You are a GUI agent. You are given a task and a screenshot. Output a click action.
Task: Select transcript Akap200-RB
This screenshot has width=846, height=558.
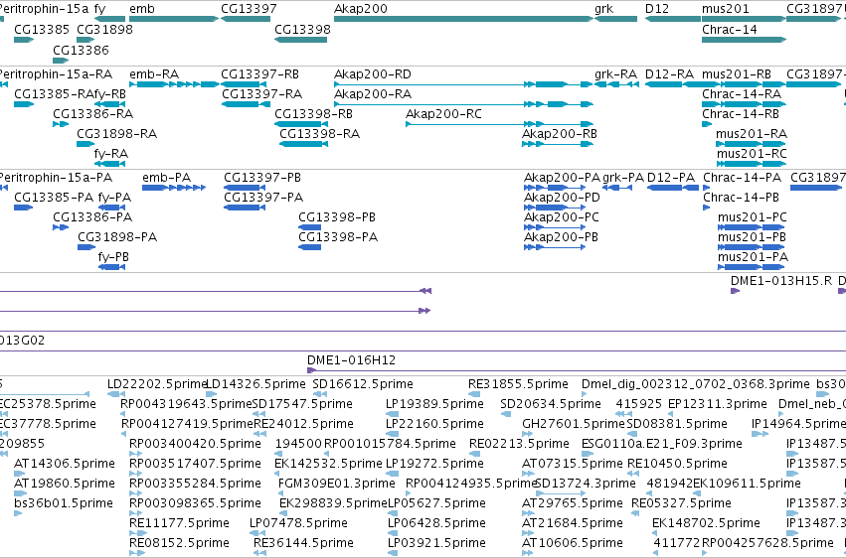[x=558, y=144]
